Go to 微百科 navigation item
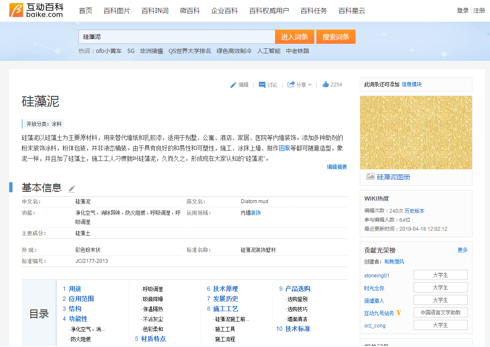 pos(189,11)
